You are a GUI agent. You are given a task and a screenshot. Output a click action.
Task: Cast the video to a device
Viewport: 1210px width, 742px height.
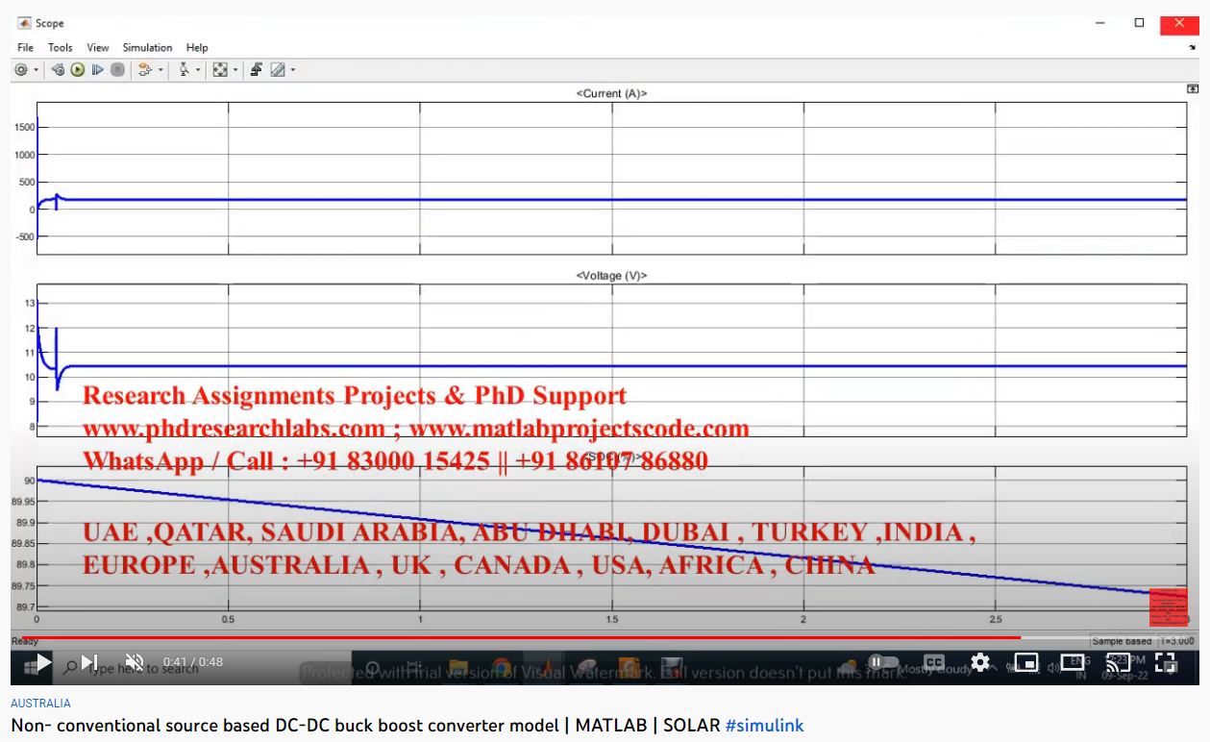pos(1119,662)
